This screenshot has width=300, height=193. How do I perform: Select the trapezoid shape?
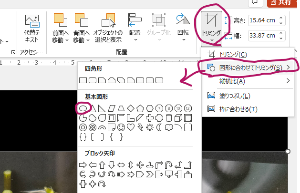[121, 108]
